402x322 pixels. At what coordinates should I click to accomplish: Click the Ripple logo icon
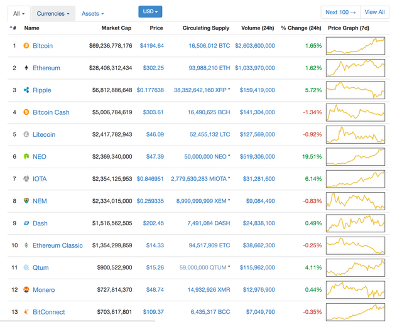click(26, 90)
